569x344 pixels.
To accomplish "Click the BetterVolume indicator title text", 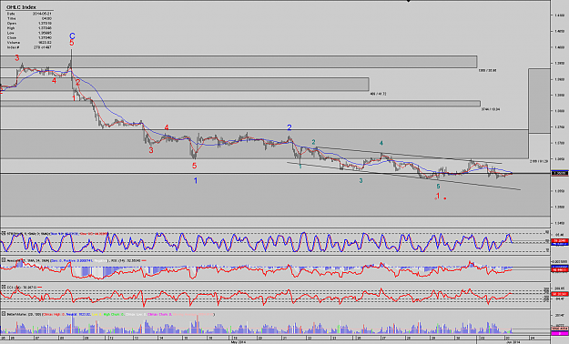I will 110,314.
